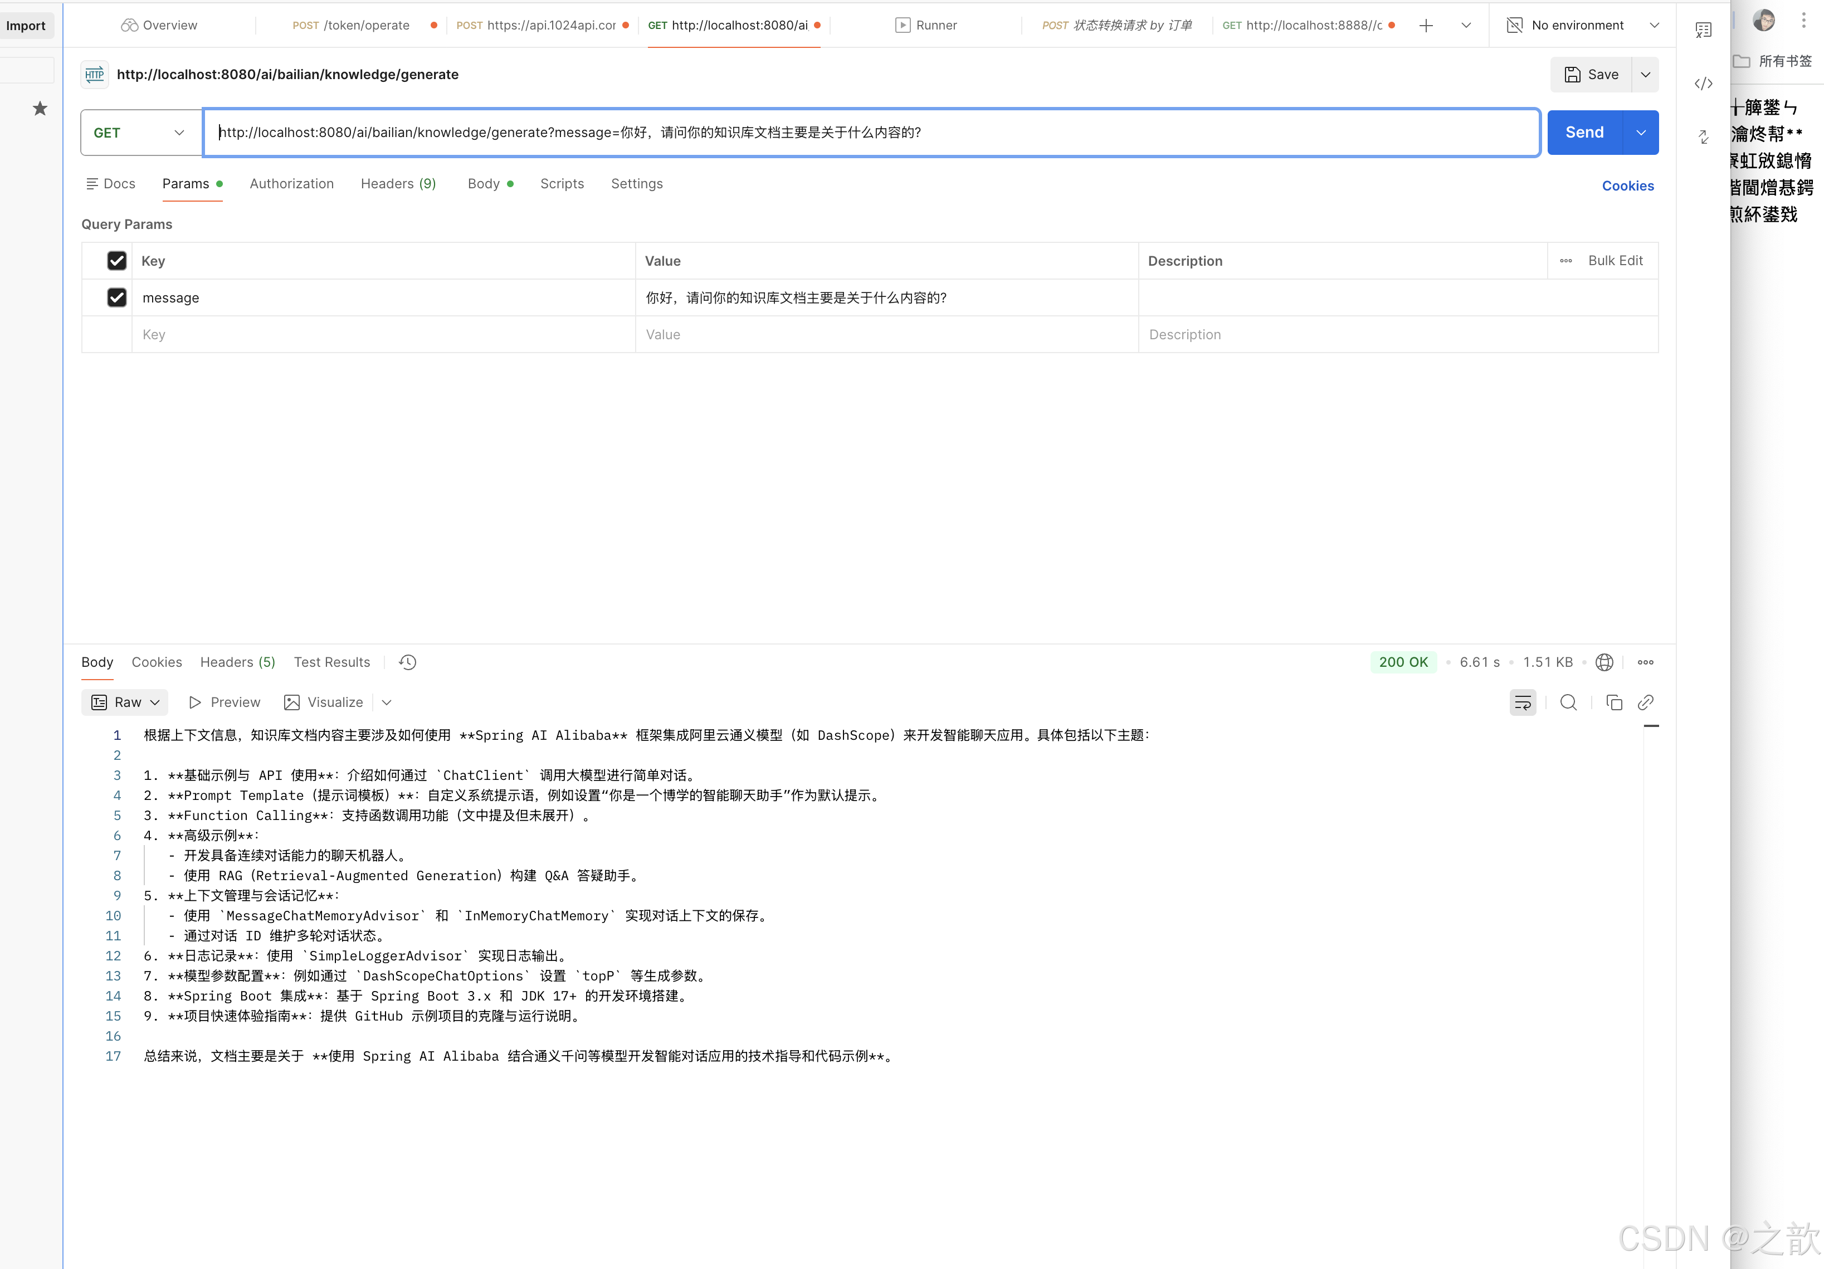Click the code snippet icon in right sidebar
This screenshot has width=1824, height=1269.
[1703, 84]
